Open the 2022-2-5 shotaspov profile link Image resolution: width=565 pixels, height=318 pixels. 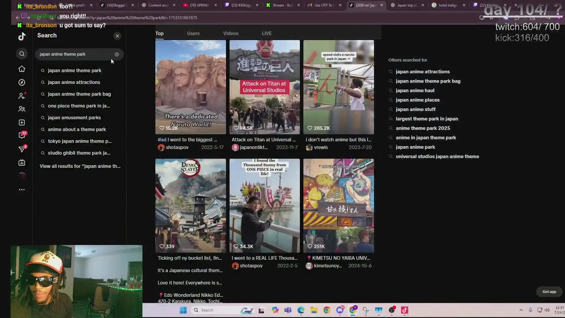tap(247, 266)
